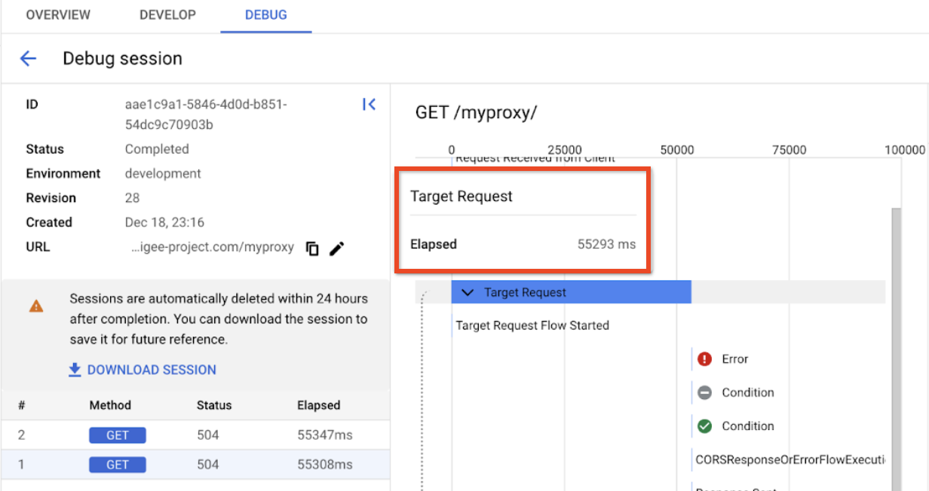This screenshot has height=491, width=929.
Task: Edit the URL with the pencil icon
Action: 336,248
